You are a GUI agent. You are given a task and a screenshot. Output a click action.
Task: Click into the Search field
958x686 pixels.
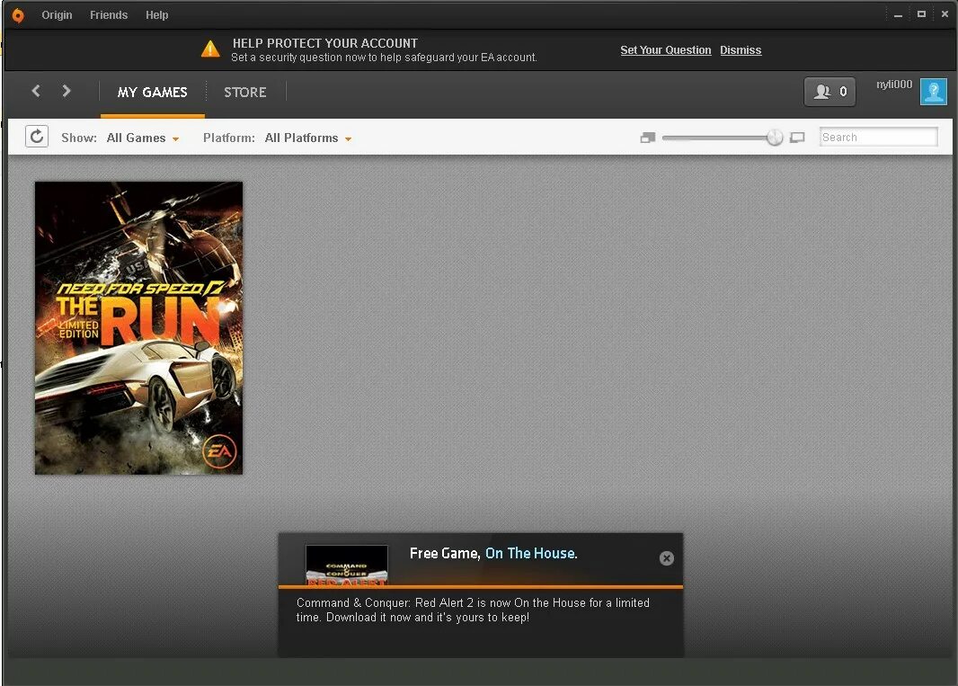[x=878, y=137]
